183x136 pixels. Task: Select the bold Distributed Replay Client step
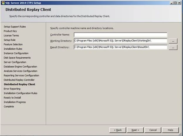pos(19,84)
